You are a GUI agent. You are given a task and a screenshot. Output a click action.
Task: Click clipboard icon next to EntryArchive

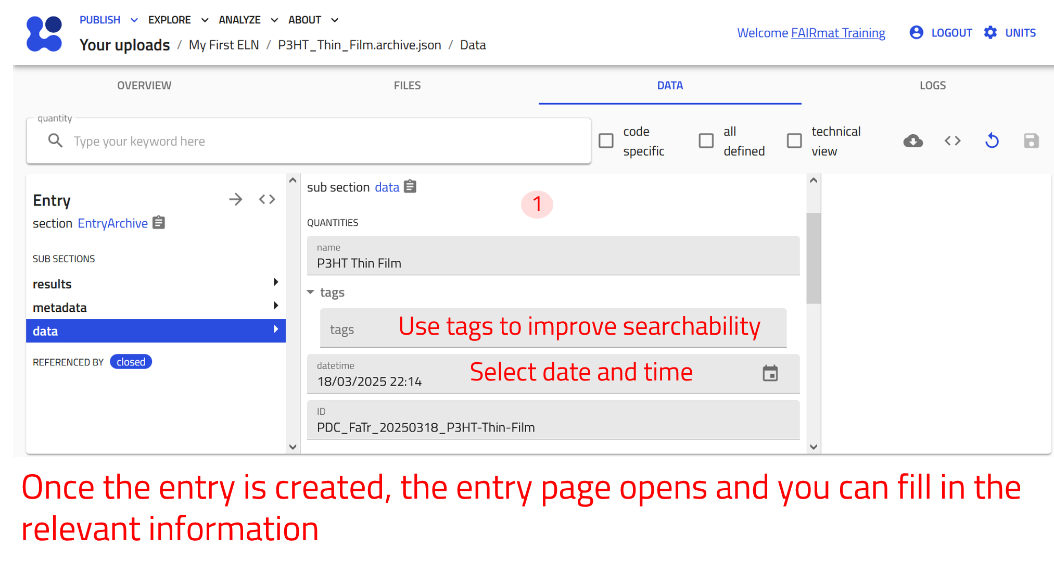tap(159, 223)
